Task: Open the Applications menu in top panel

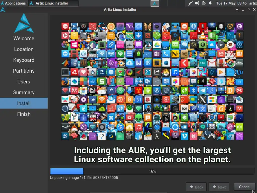Action: click(13, 3)
